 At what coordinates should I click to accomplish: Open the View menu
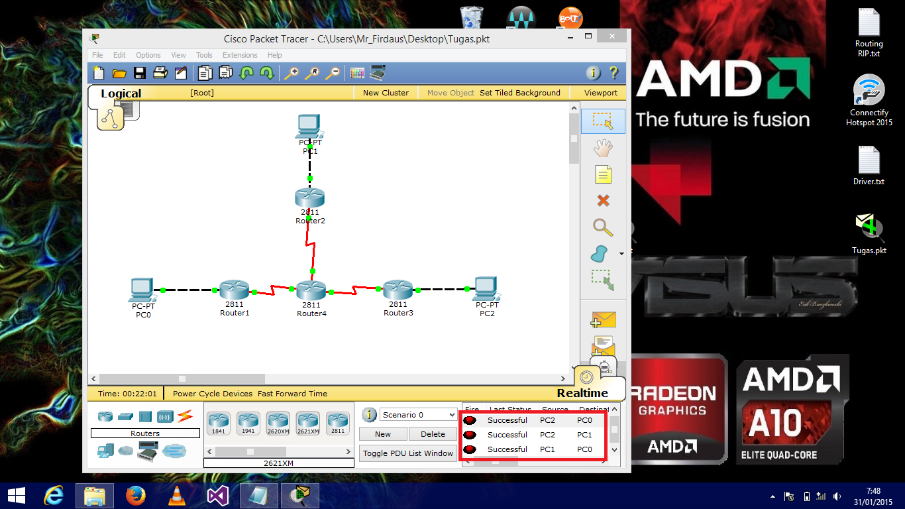(x=178, y=55)
